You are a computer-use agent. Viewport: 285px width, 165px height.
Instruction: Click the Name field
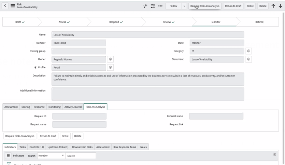(x=148, y=35)
